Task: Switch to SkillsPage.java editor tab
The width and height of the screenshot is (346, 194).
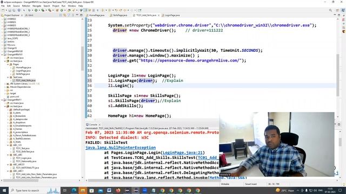Action: (118, 15)
